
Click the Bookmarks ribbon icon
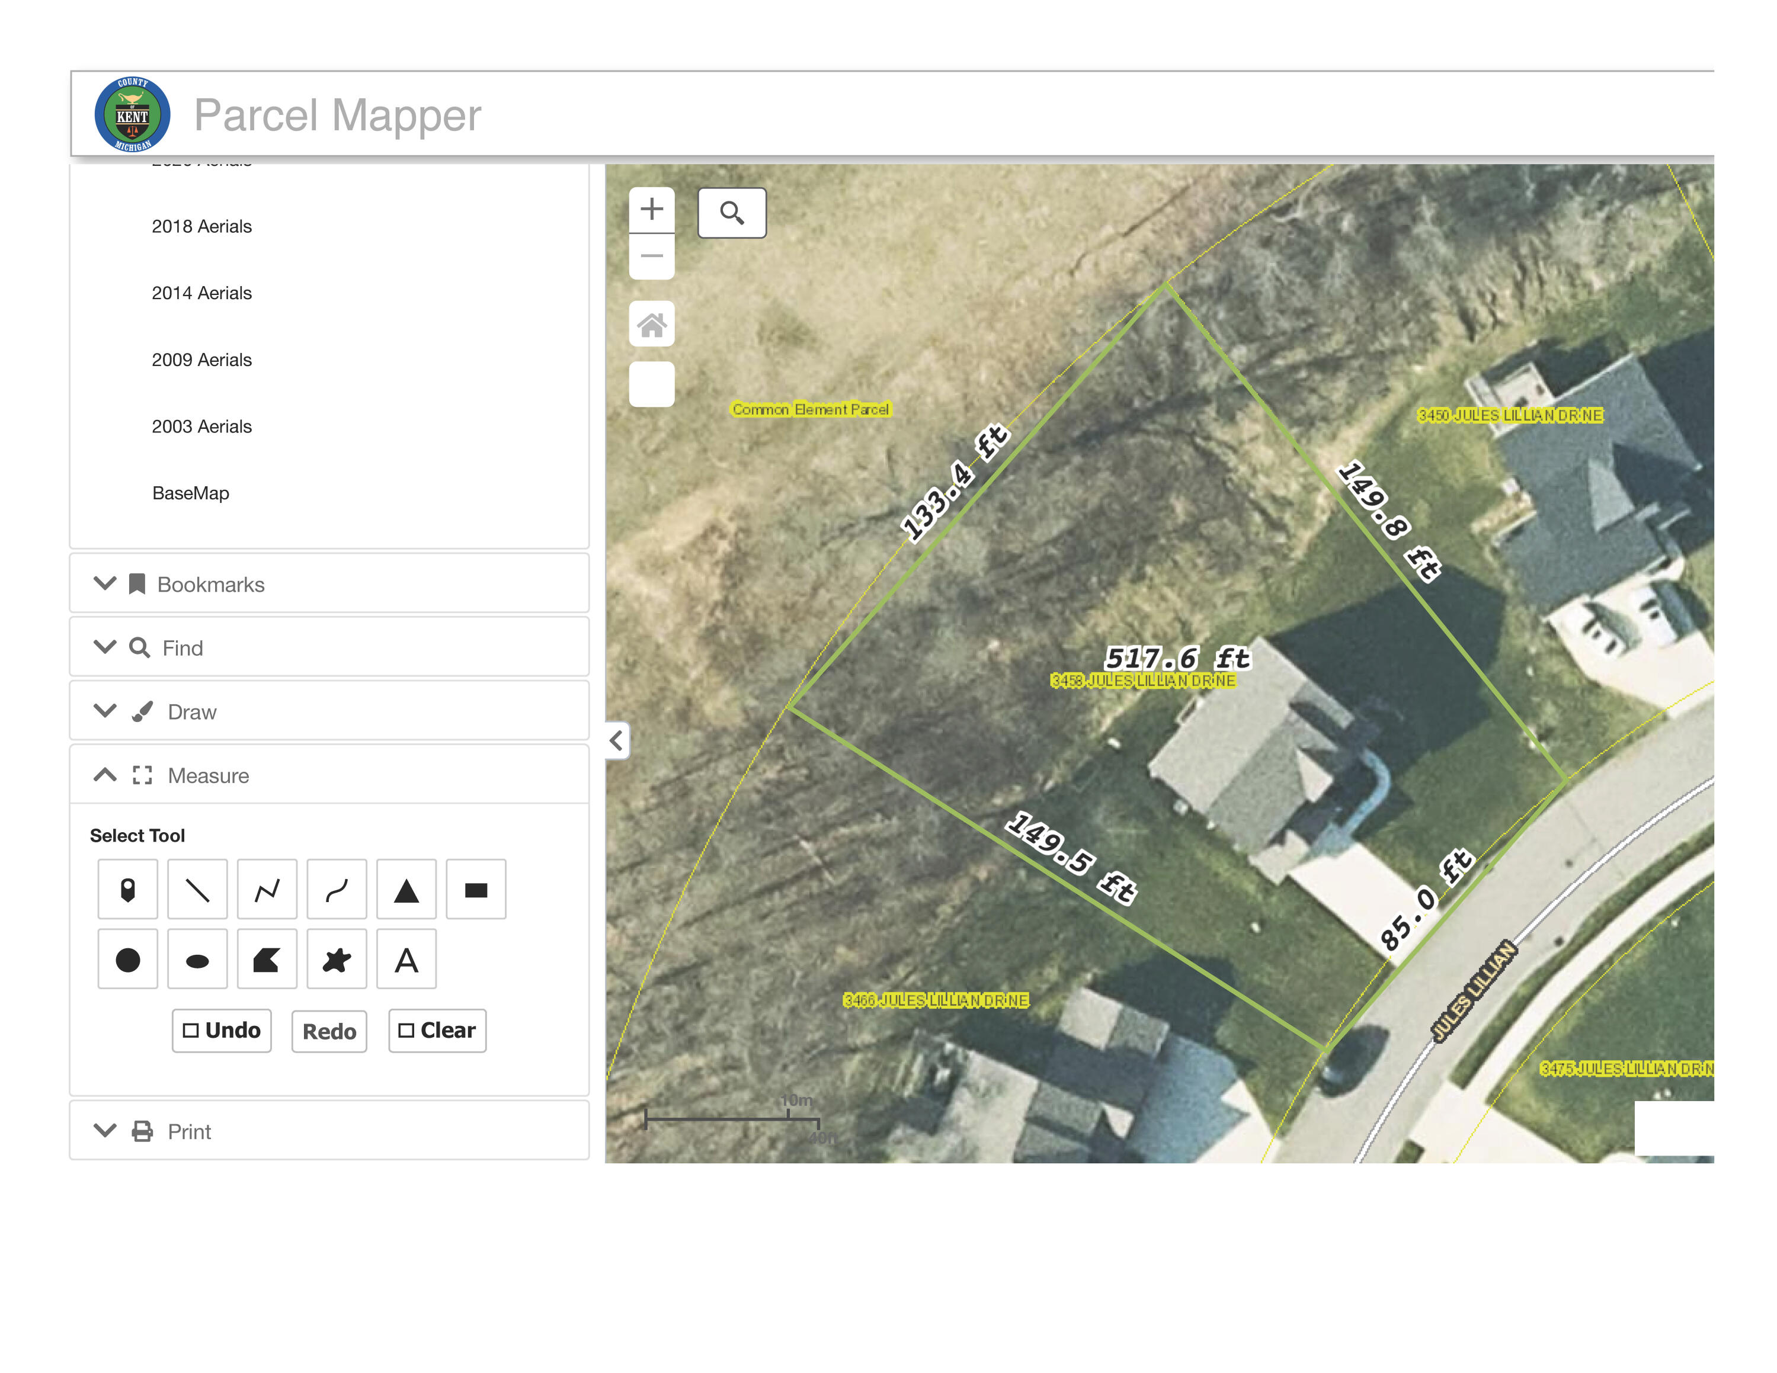point(137,584)
